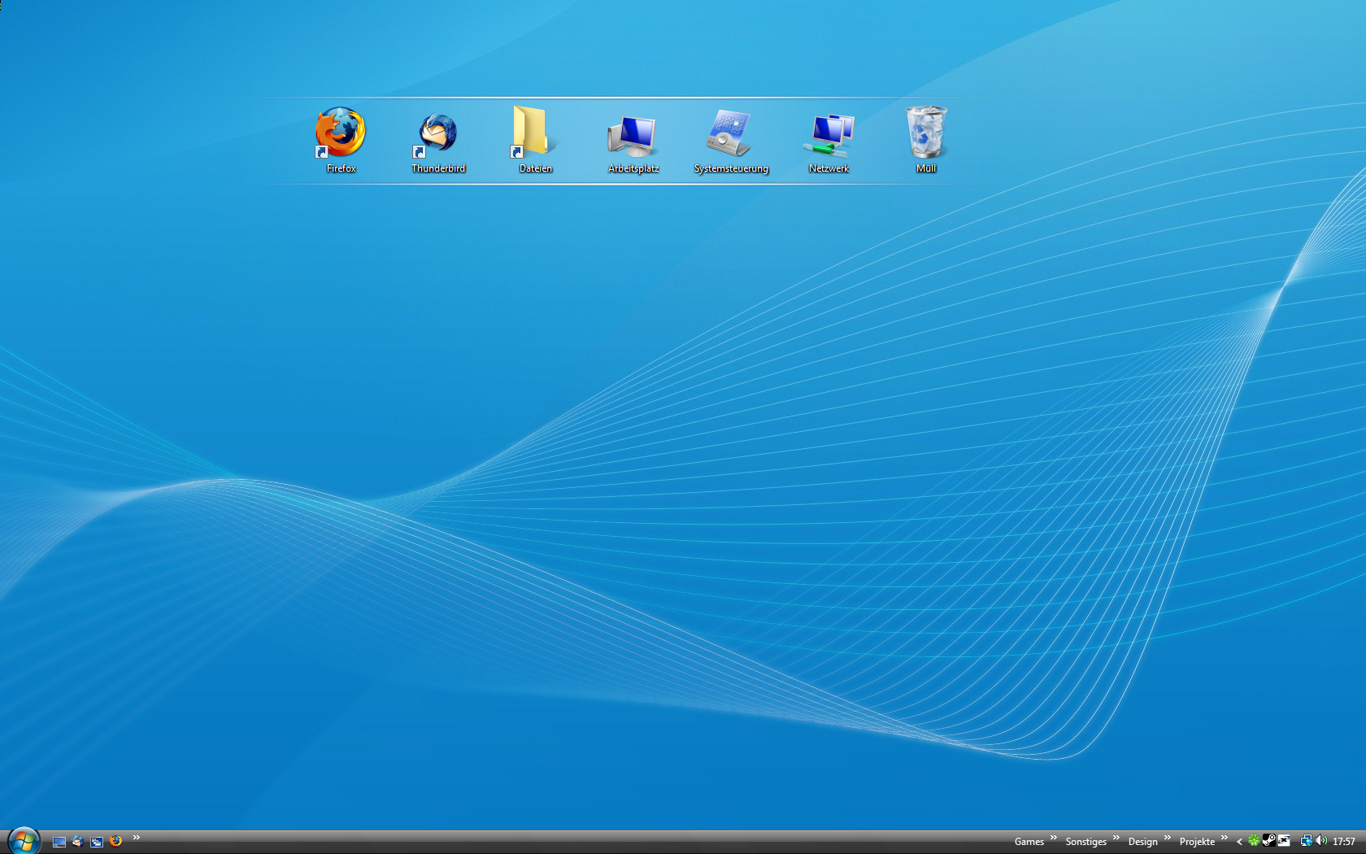
Task: Click the Design toolbar label
Action: pos(1142,842)
